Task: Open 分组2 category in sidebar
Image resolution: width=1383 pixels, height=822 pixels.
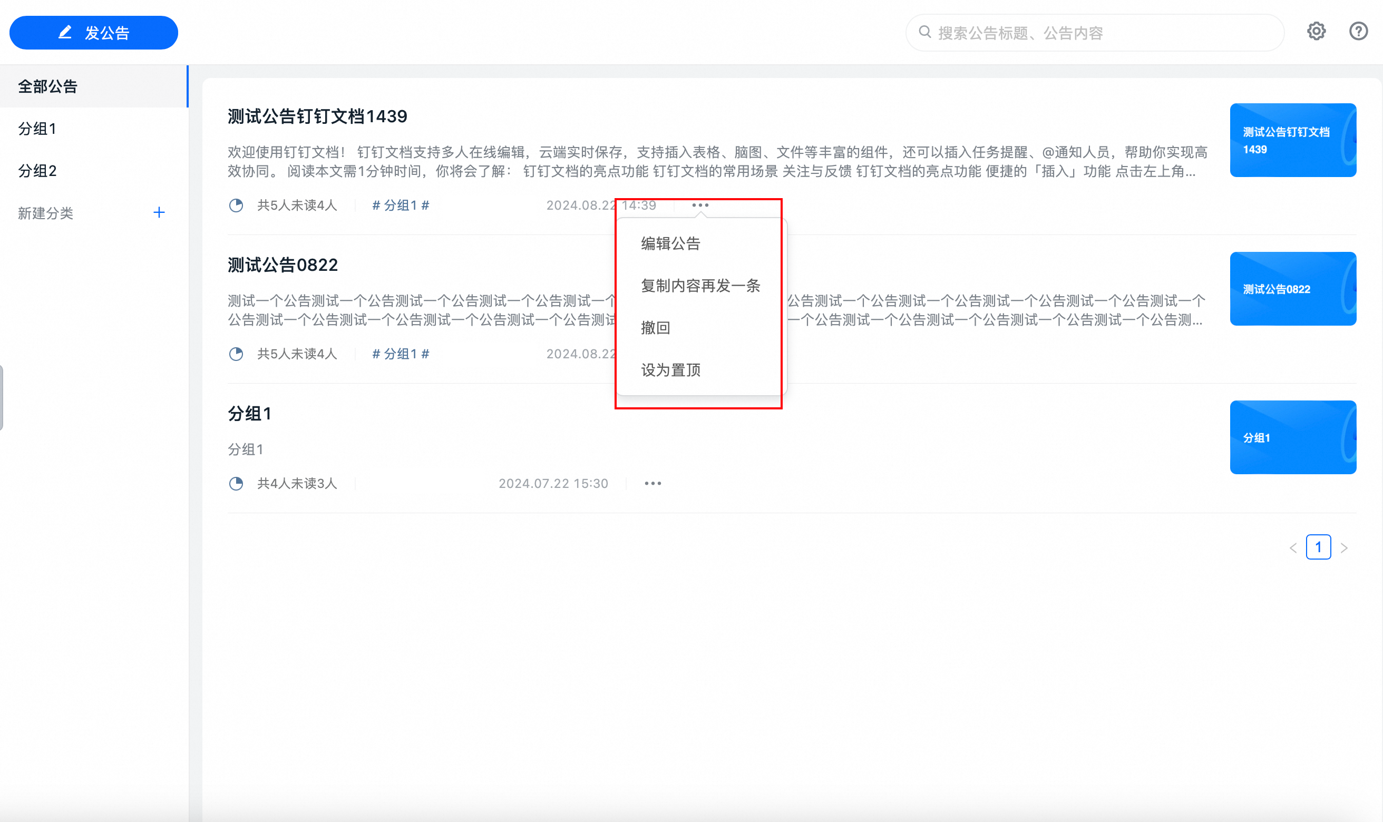Action: [x=37, y=171]
